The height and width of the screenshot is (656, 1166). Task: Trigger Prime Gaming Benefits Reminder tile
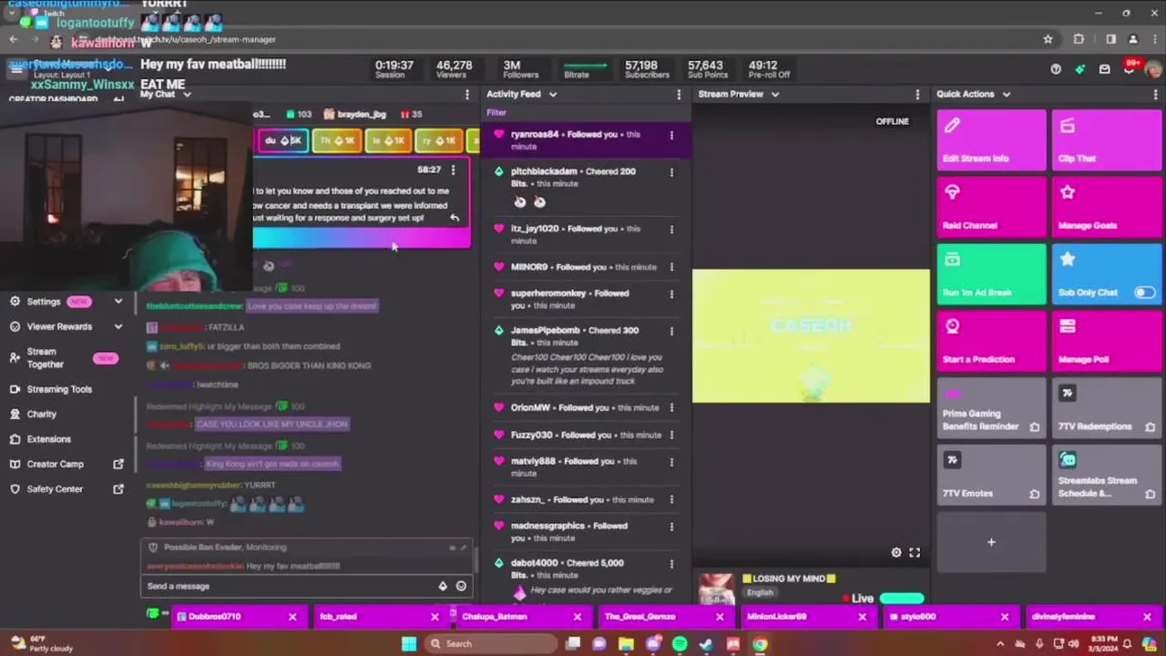991,408
